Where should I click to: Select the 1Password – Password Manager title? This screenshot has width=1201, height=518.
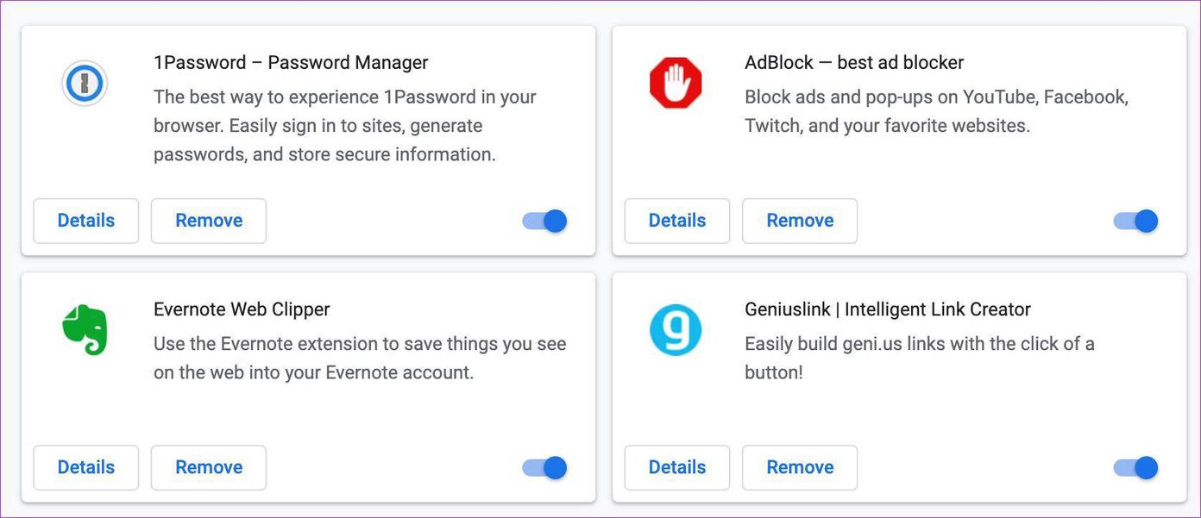pyautogui.click(x=291, y=63)
